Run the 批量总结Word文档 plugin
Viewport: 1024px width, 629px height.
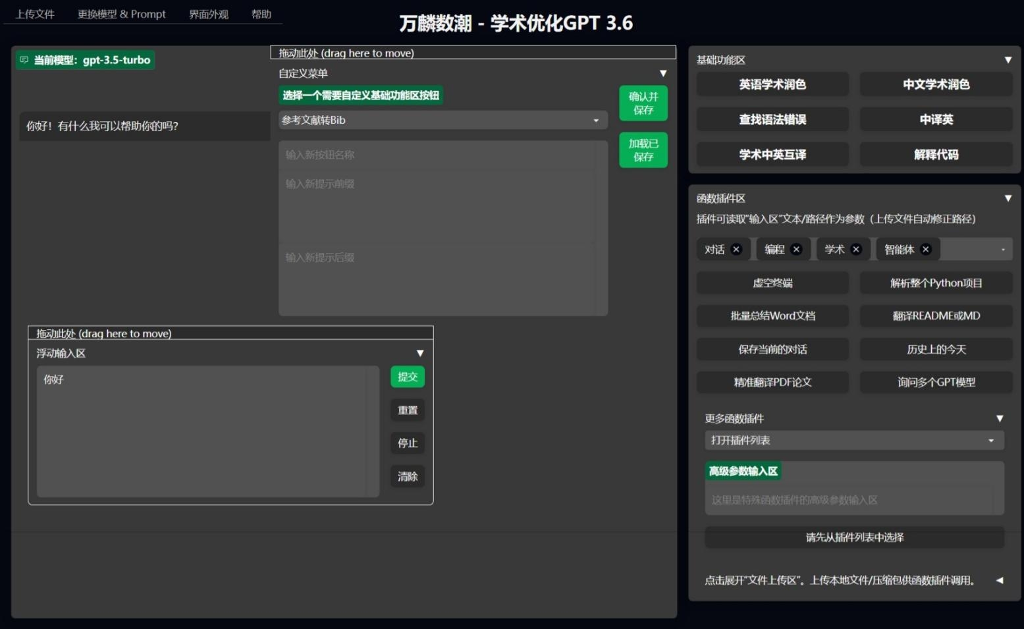(772, 316)
